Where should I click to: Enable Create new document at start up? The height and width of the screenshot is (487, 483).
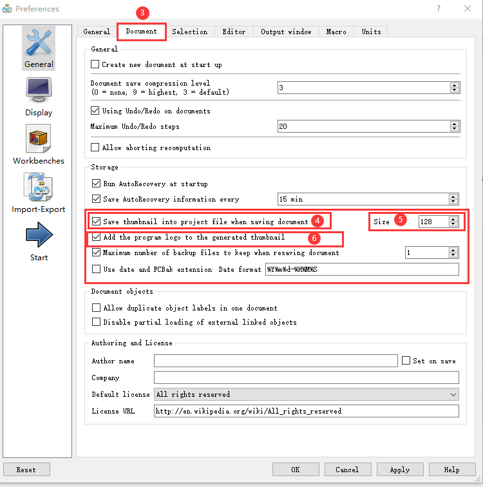[x=95, y=64]
